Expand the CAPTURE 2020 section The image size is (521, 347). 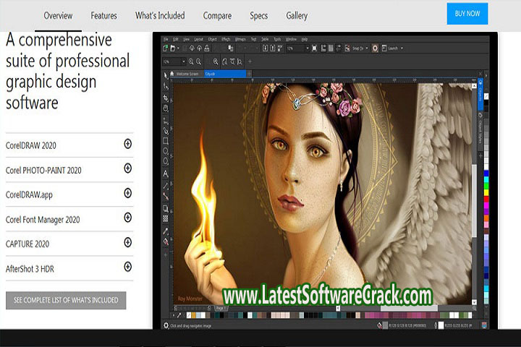(127, 242)
